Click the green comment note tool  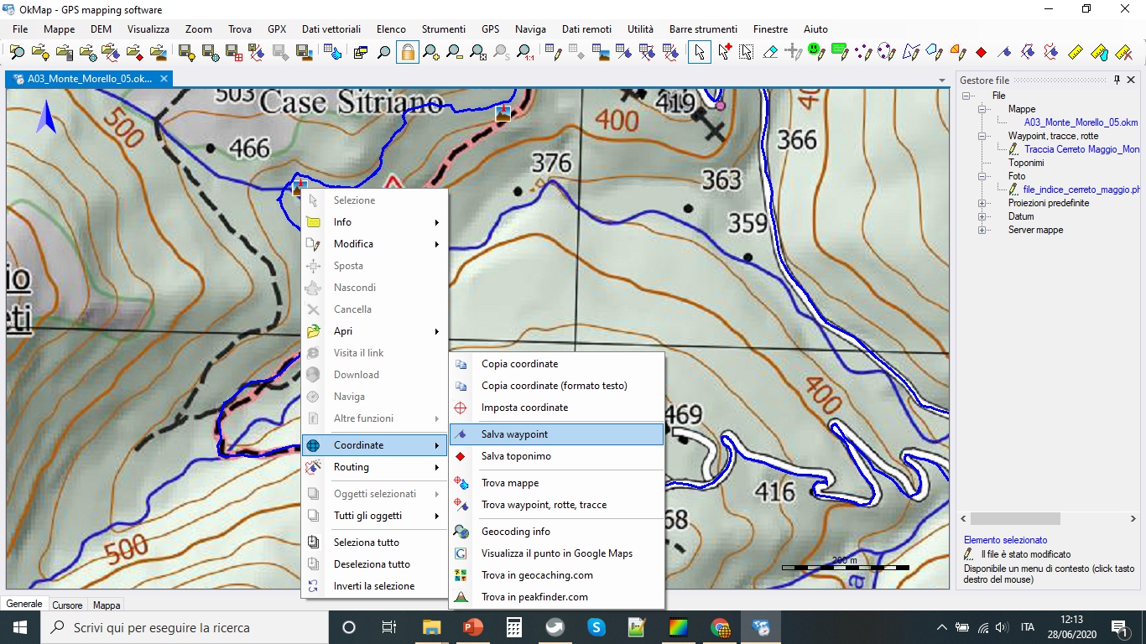click(x=840, y=53)
